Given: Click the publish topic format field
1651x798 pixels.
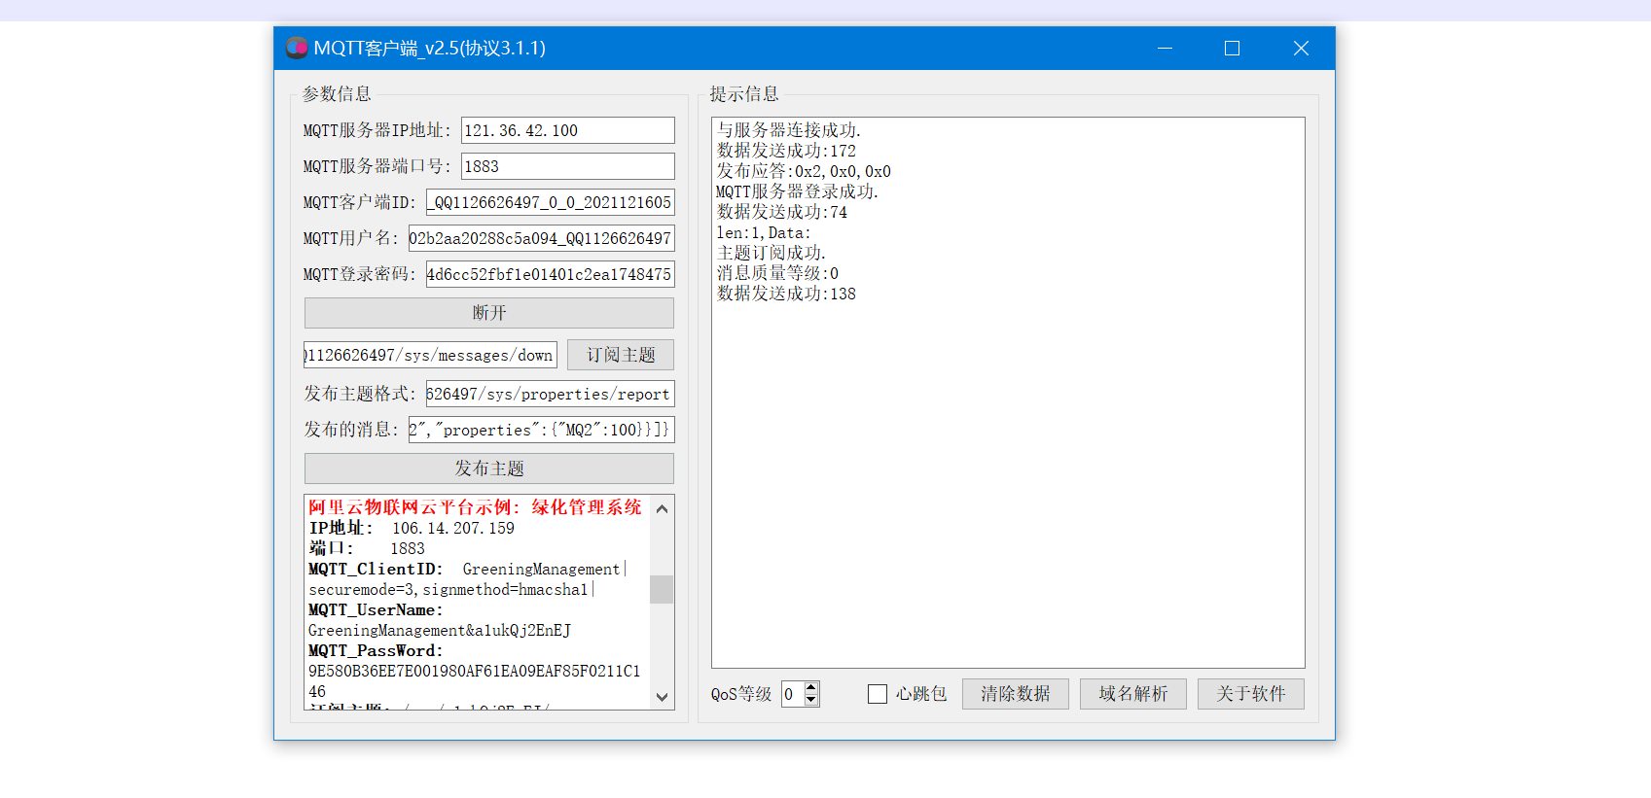Looking at the screenshot, I should [551, 394].
